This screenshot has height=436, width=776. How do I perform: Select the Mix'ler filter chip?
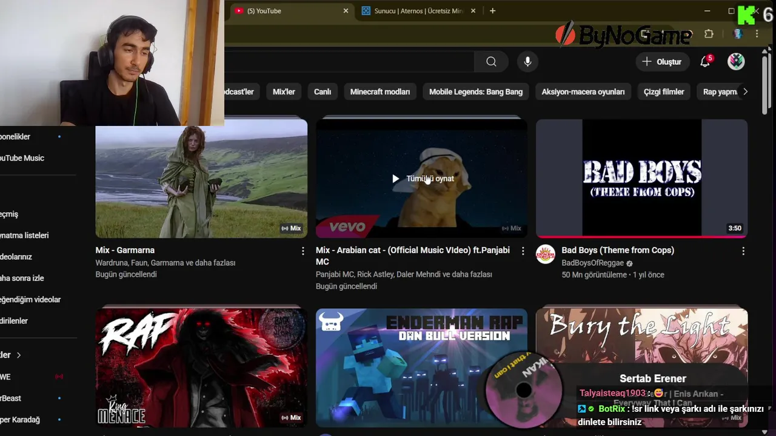284,92
